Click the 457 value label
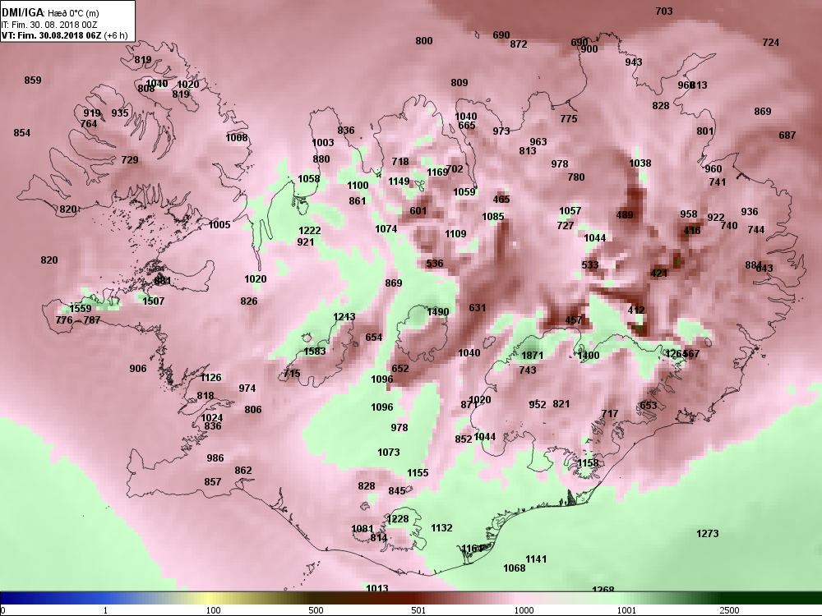 pos(574,320)
